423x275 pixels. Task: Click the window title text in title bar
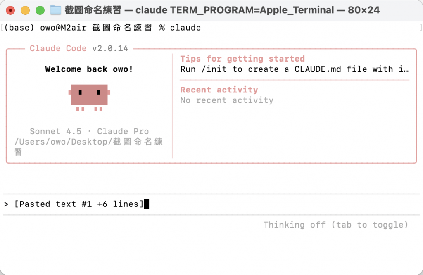coord(222,10)
